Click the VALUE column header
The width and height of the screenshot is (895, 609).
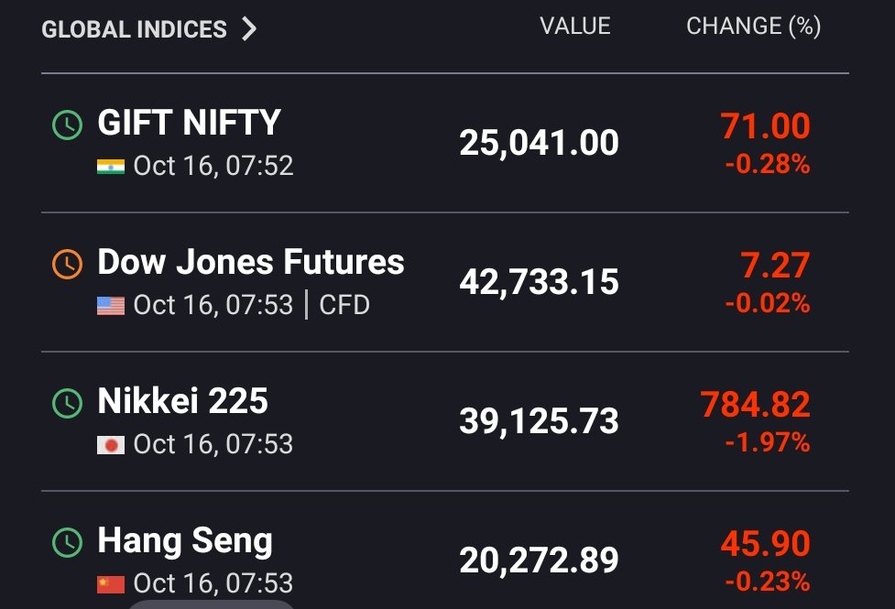coord(575,27)
